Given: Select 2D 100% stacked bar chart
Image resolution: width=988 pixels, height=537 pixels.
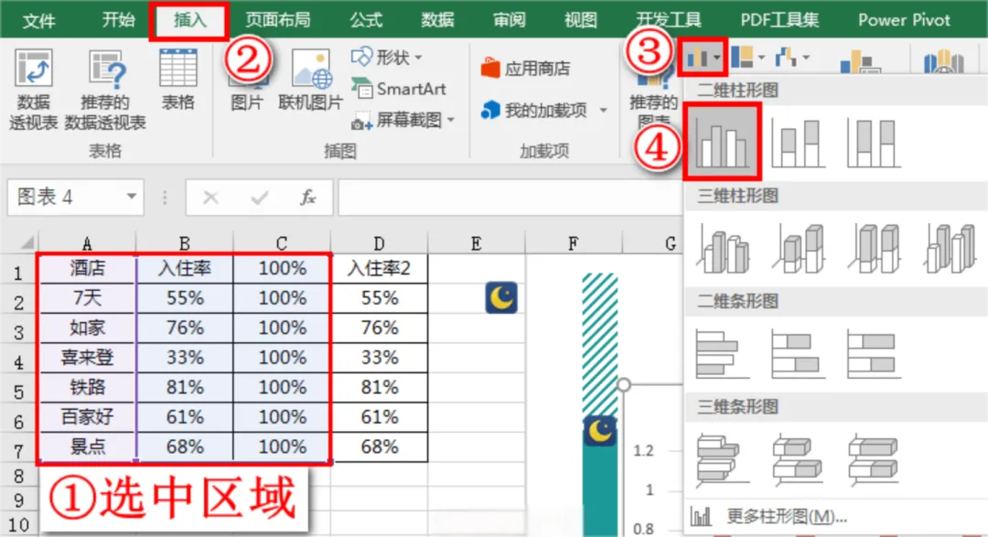Looking at the screenshot, I should (x=874, y=354).
